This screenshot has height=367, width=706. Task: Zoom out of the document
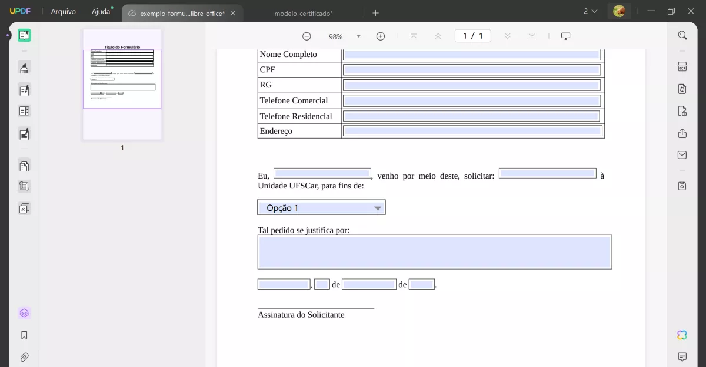[307, 36]
